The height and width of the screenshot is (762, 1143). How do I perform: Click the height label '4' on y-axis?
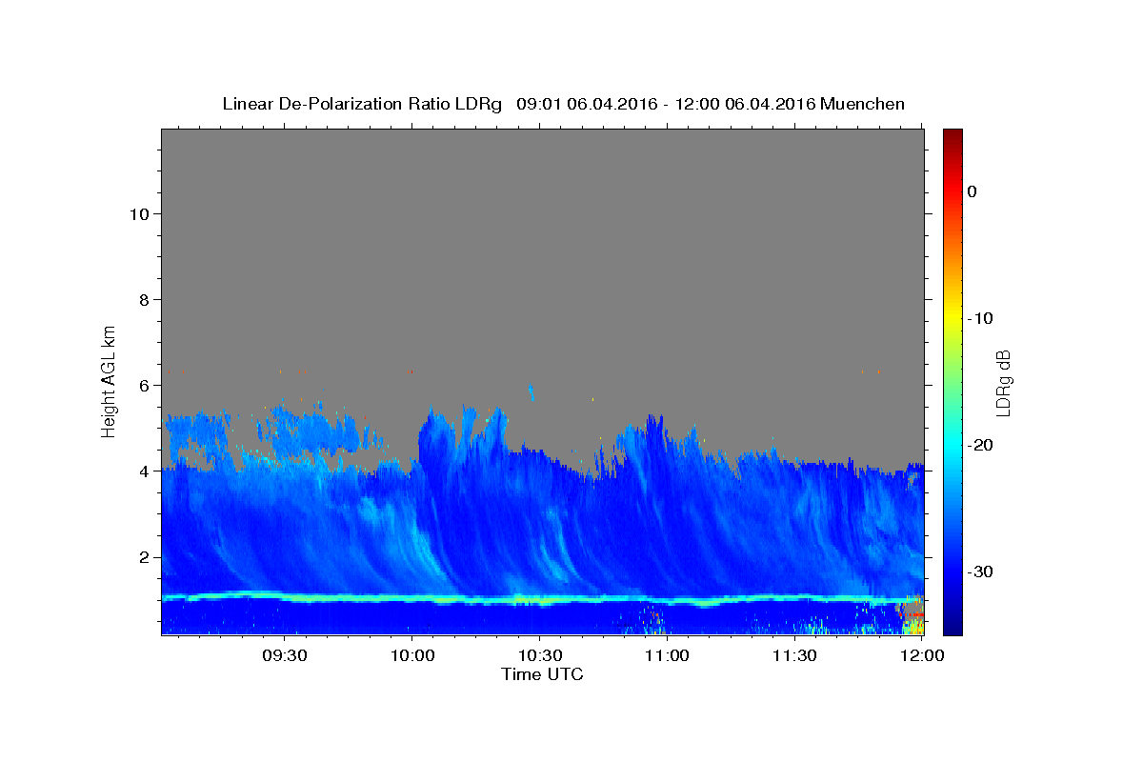coord(143,471)
